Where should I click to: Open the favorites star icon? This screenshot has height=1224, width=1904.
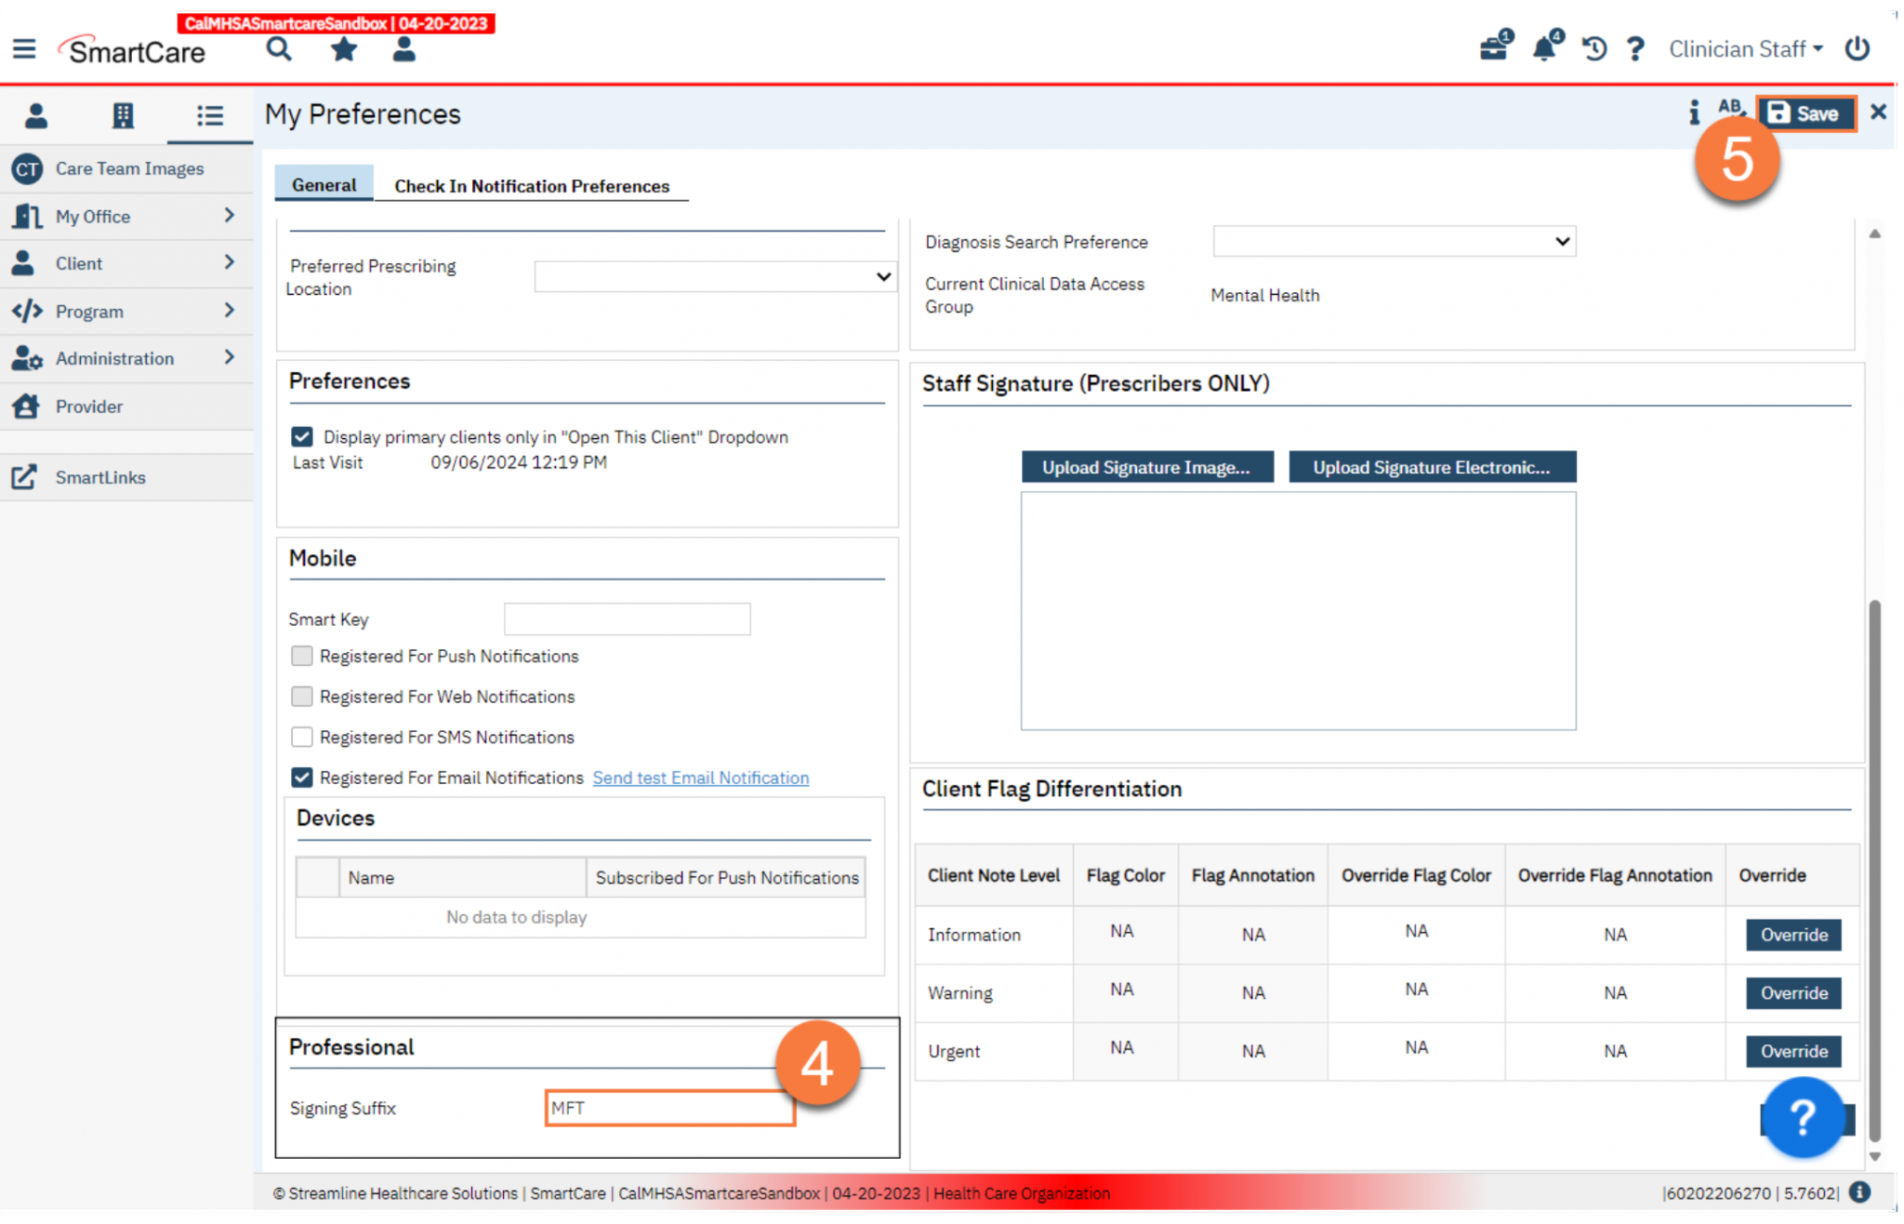pos(344,48)
